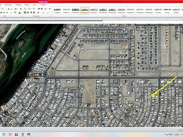The width and height of the screenshot is (183, 137).
Task: Click the Numbering list icon
Action: pos(29,9)
